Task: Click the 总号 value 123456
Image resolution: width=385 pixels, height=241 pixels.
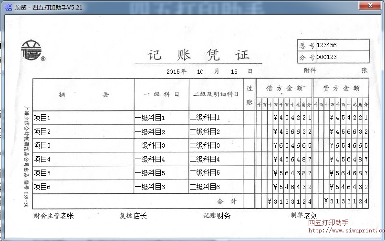Action: pyautogui.click(x=327, y=45)
